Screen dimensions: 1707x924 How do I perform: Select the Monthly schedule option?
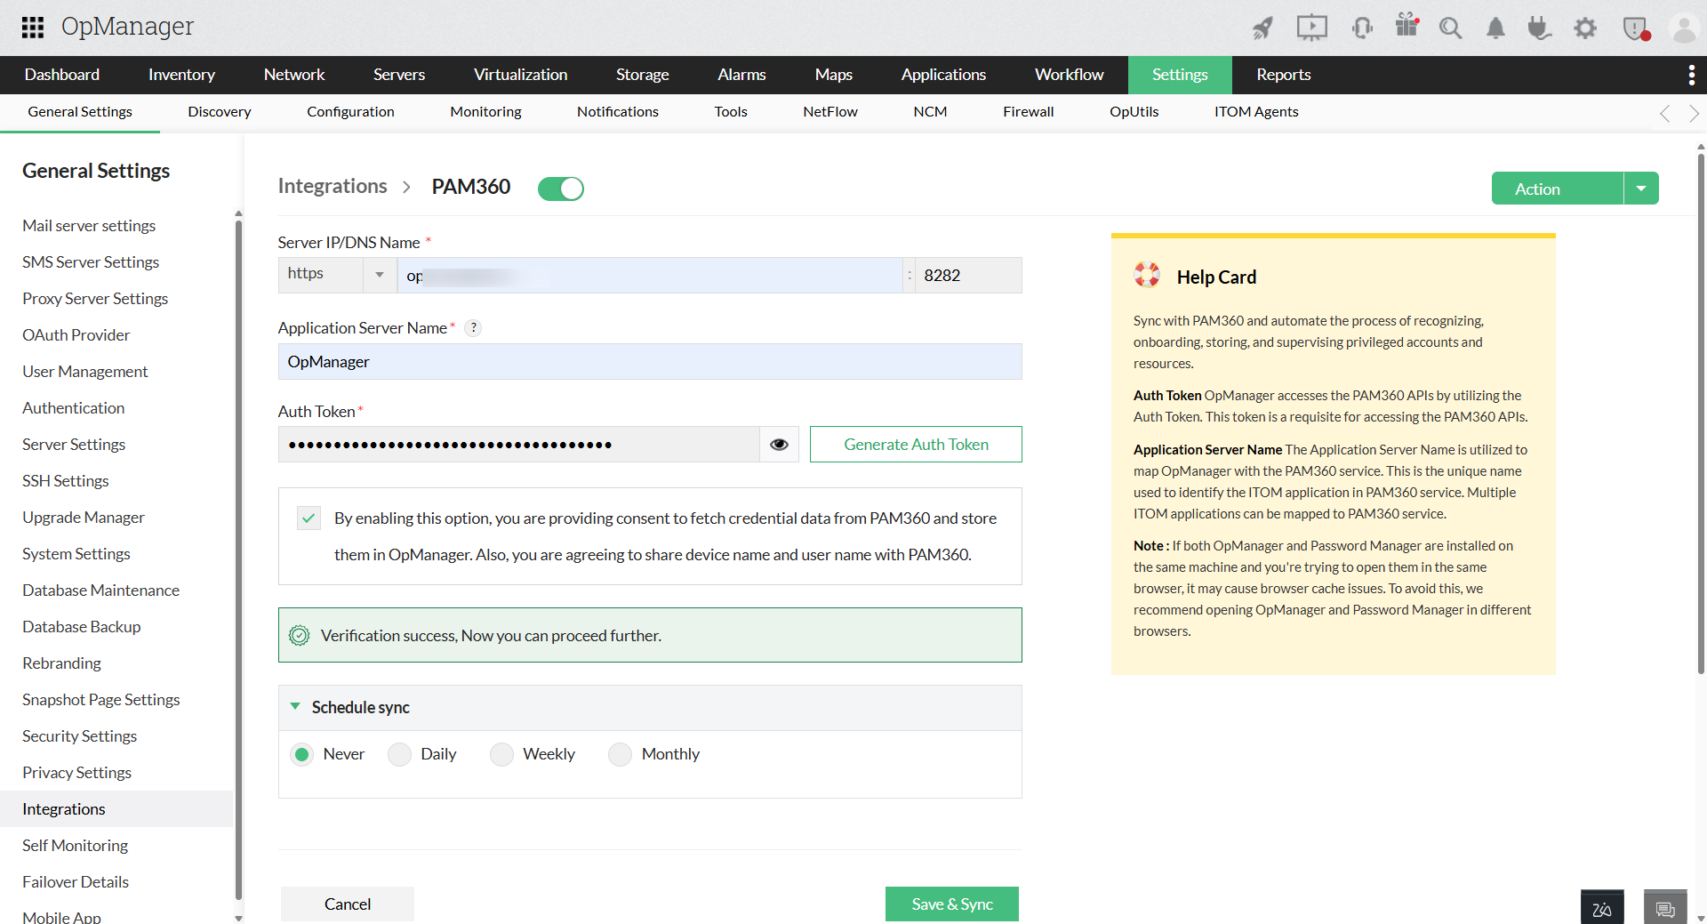(x=620, y=754)
